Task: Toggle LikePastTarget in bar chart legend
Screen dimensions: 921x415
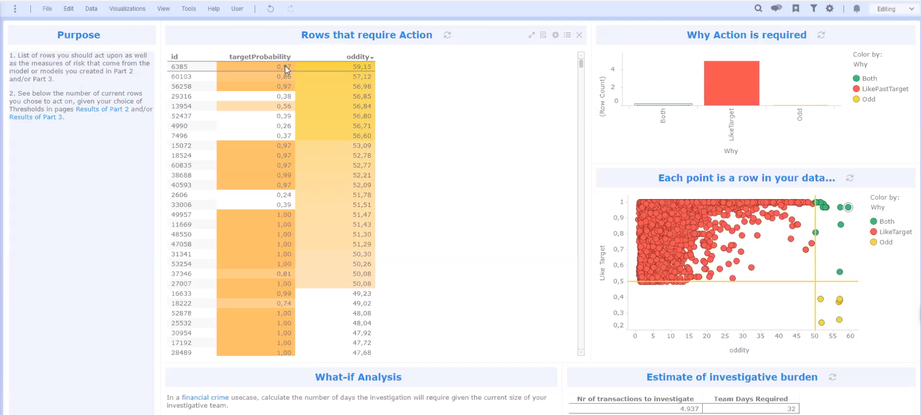Action: point(885,89)
